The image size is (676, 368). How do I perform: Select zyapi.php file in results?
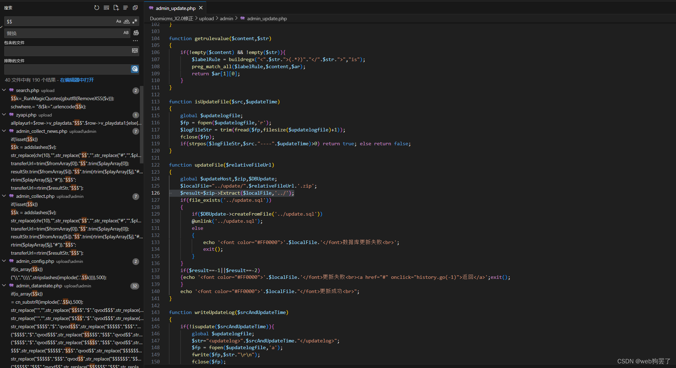click(26, 115)
